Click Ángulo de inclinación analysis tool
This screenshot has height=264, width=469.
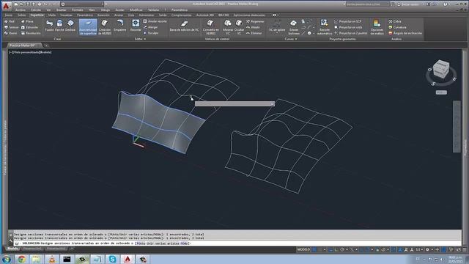[405, 33]
